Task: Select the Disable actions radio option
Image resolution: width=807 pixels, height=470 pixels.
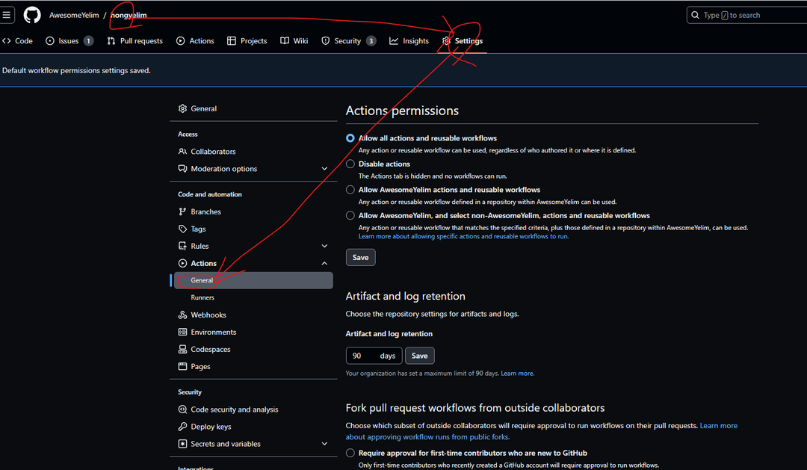Action: pos(350,164)
